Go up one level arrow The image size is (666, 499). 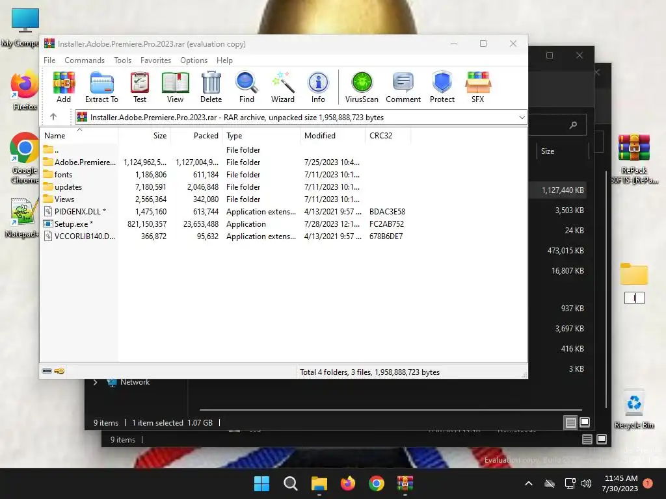pos(53,117)
